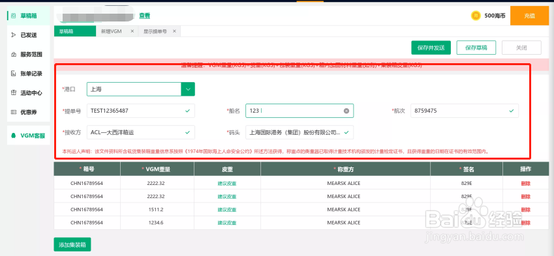
Task: Click the 保存草稿 button
Action: [476, 48]
